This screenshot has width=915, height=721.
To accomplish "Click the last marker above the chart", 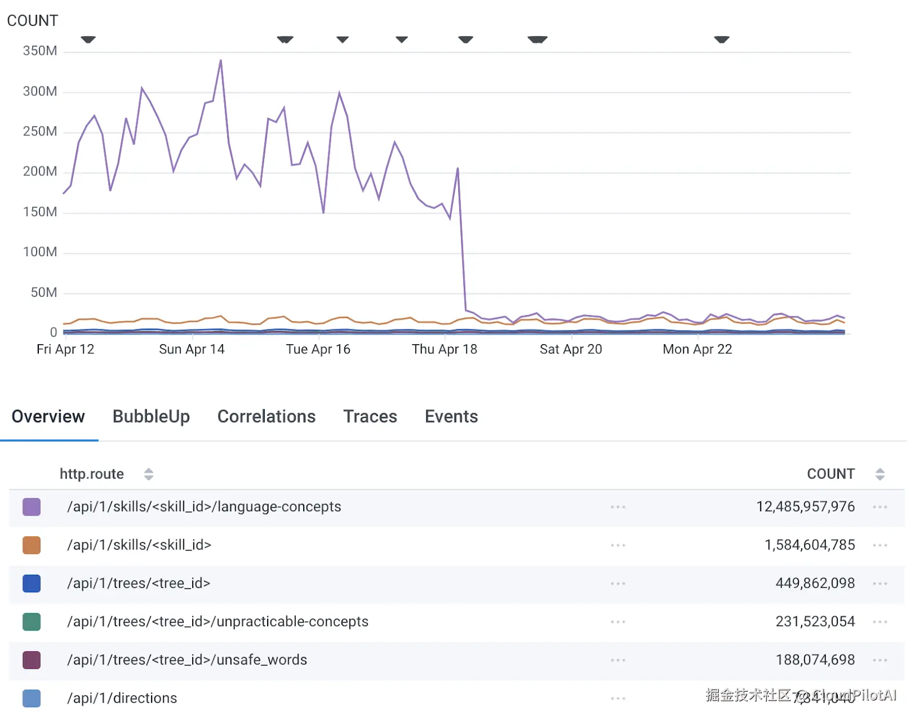I will tap(722, 39).
